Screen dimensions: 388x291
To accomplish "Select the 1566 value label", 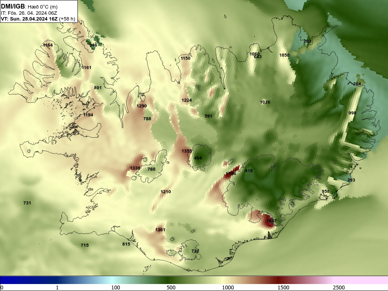I will [x=231, y=173].
